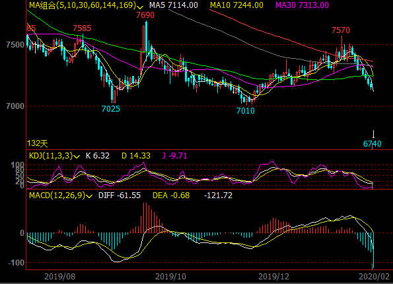Expand the MACD(12,26,9) dropdown chevron
This screenshot has height=284, width=393.
pos(89,196)
